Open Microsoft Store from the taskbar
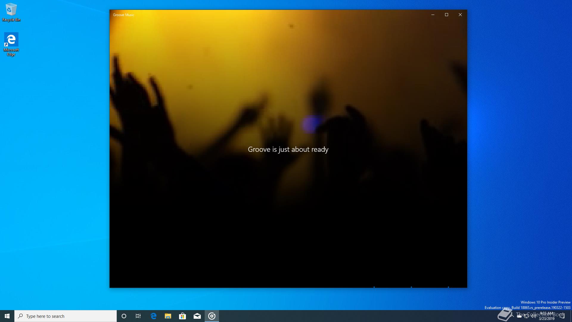The height and width of the screenshot is (322, 572). (x=182, y=316)
